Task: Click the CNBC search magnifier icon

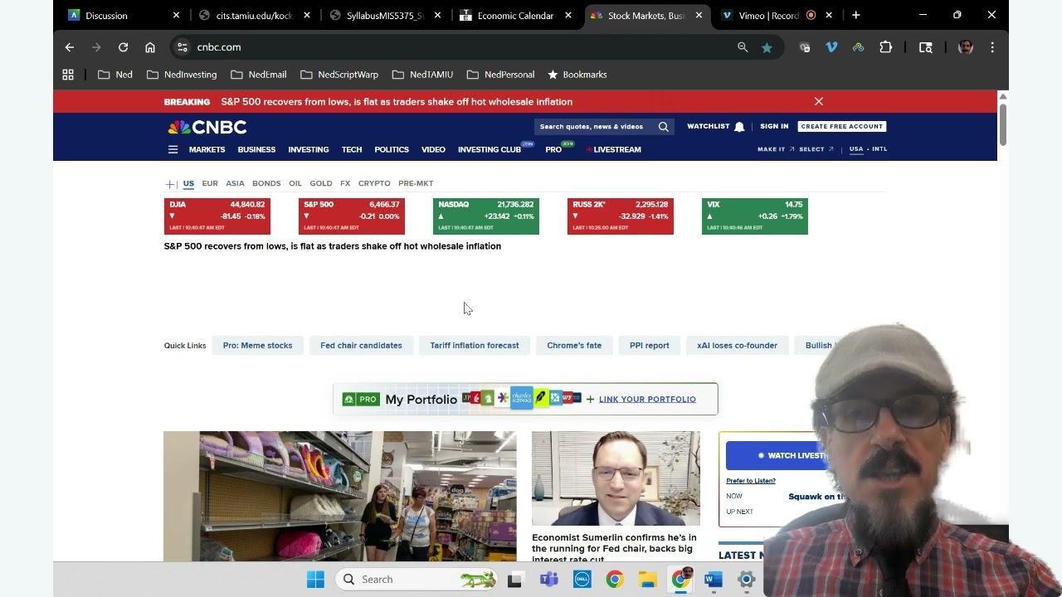Action: (663, 127)
